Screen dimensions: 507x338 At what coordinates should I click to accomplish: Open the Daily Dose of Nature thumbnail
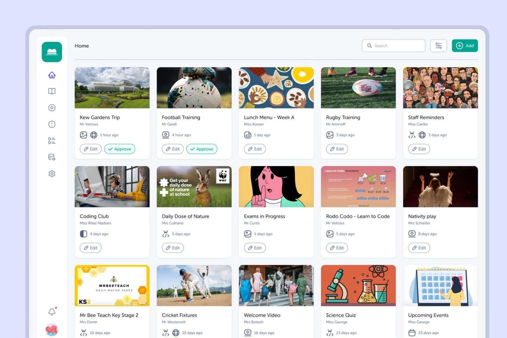pyautogui.click(x=194, y=187)
